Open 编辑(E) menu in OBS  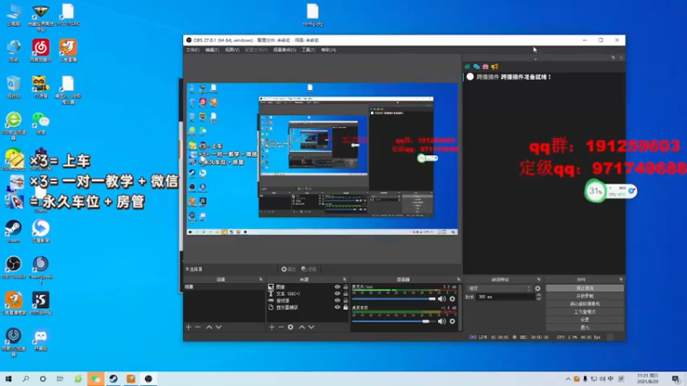212,50
